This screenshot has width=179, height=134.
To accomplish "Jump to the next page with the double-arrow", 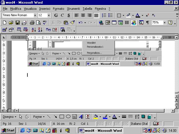I will 176,107.
